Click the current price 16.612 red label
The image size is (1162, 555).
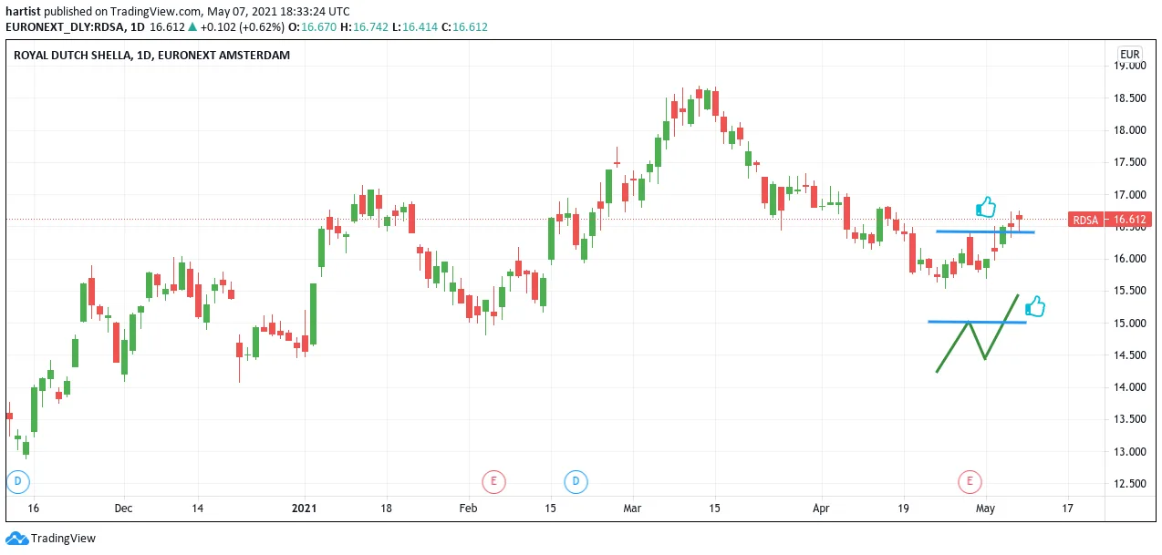tap(1129, 220)
